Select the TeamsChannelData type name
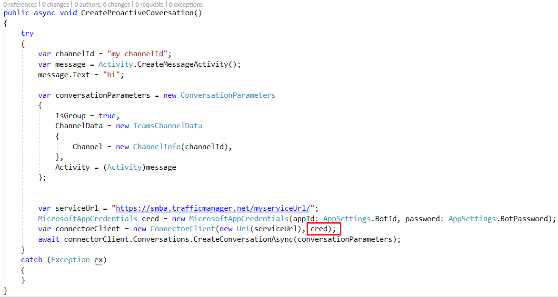558x297 pixels. pyautogui.click(x=168, y=125)
